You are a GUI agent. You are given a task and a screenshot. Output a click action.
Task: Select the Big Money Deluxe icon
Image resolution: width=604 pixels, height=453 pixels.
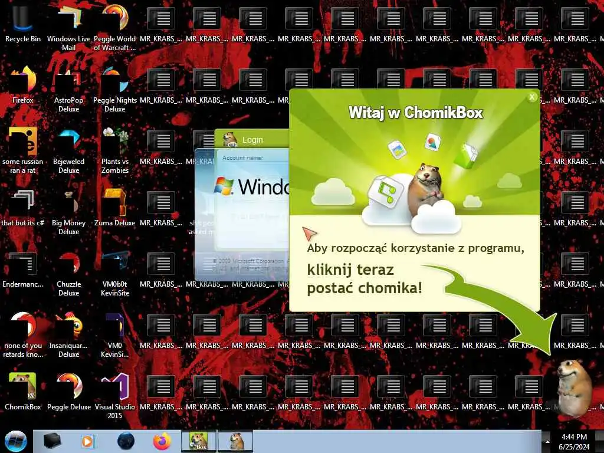(x=68, y=212)
